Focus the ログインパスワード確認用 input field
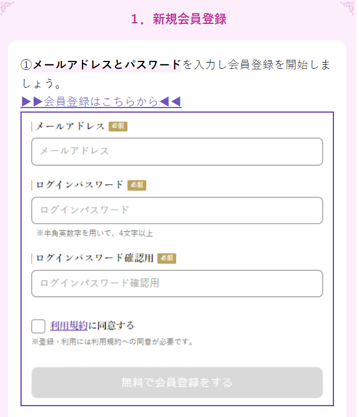 click(x=177, y=283)
